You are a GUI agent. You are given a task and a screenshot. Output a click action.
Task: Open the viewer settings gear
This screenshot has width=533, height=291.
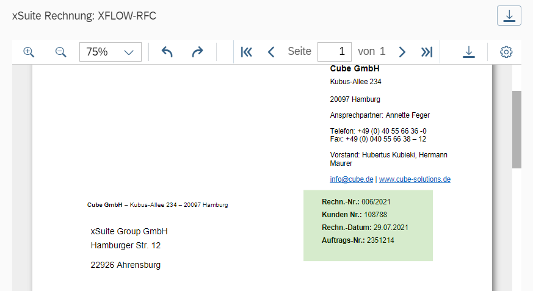tap(506, 52)
